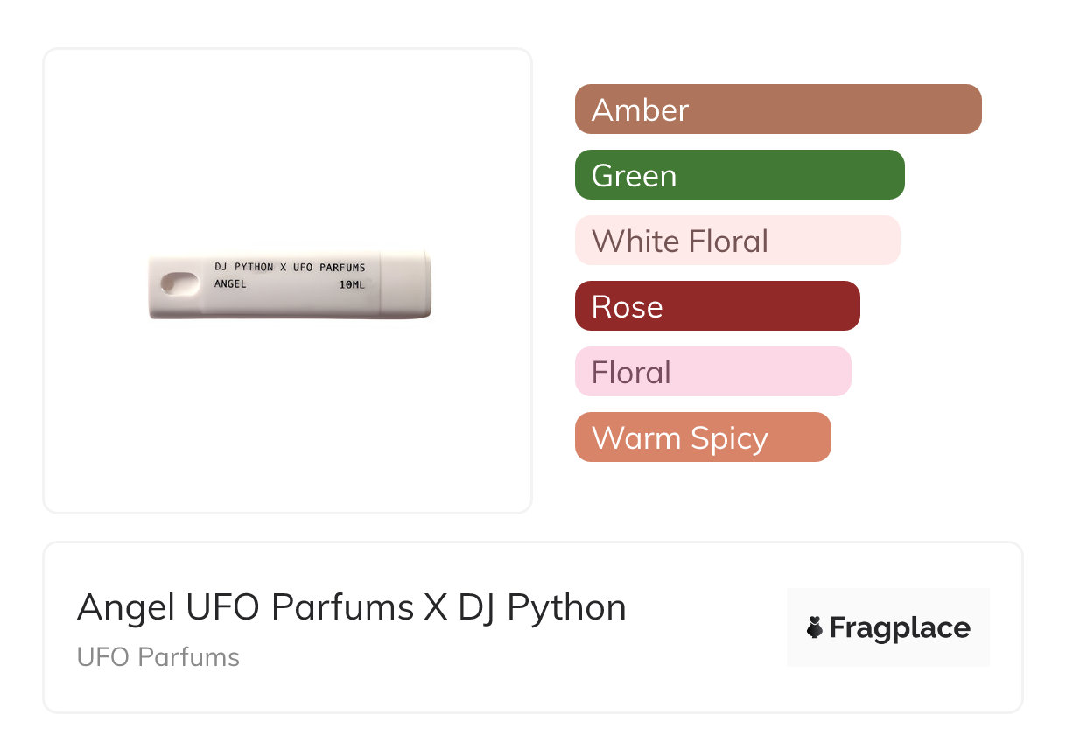1066x756 pixels.
Task: Click the Fragplace wordmark text
Action: pos(900,628)
